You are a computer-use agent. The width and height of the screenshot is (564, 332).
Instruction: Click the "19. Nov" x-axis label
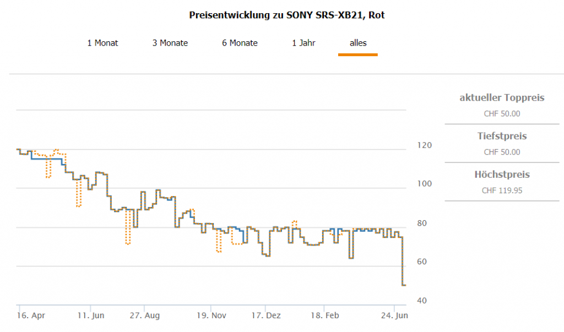[211, 316]
